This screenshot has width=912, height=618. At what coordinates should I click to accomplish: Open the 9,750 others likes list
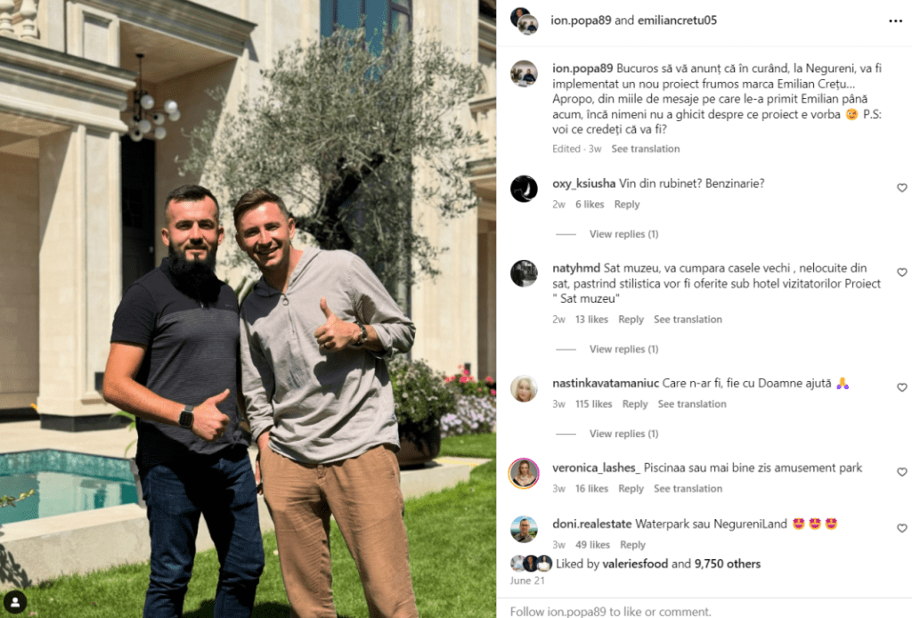coord(727,564)
